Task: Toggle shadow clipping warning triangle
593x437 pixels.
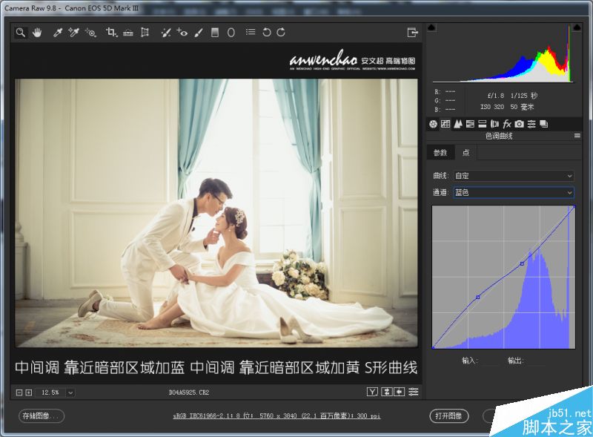Action: tap(431, 27)
